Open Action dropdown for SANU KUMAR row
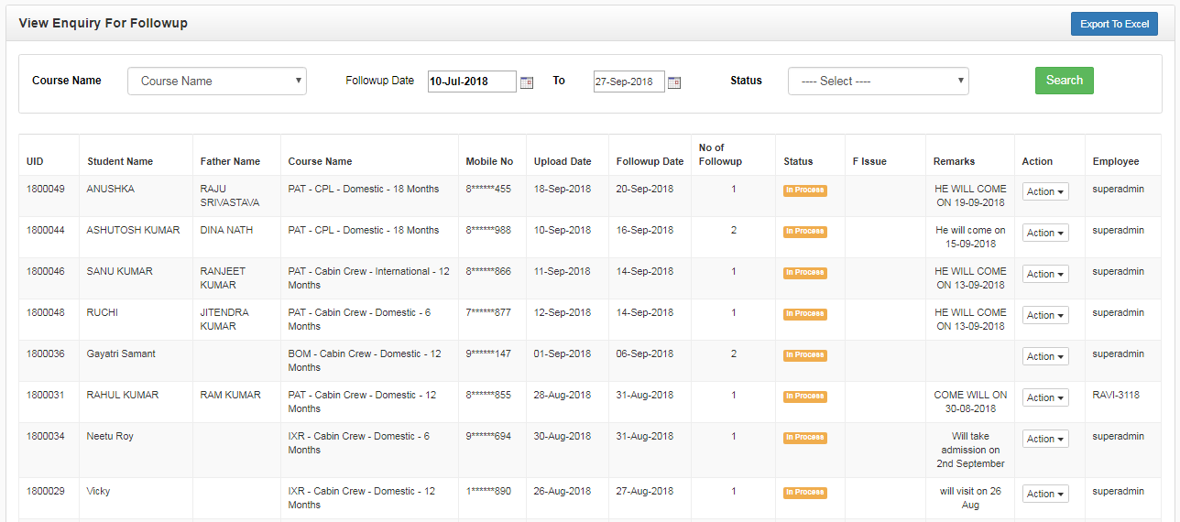 pos(1045,274)
